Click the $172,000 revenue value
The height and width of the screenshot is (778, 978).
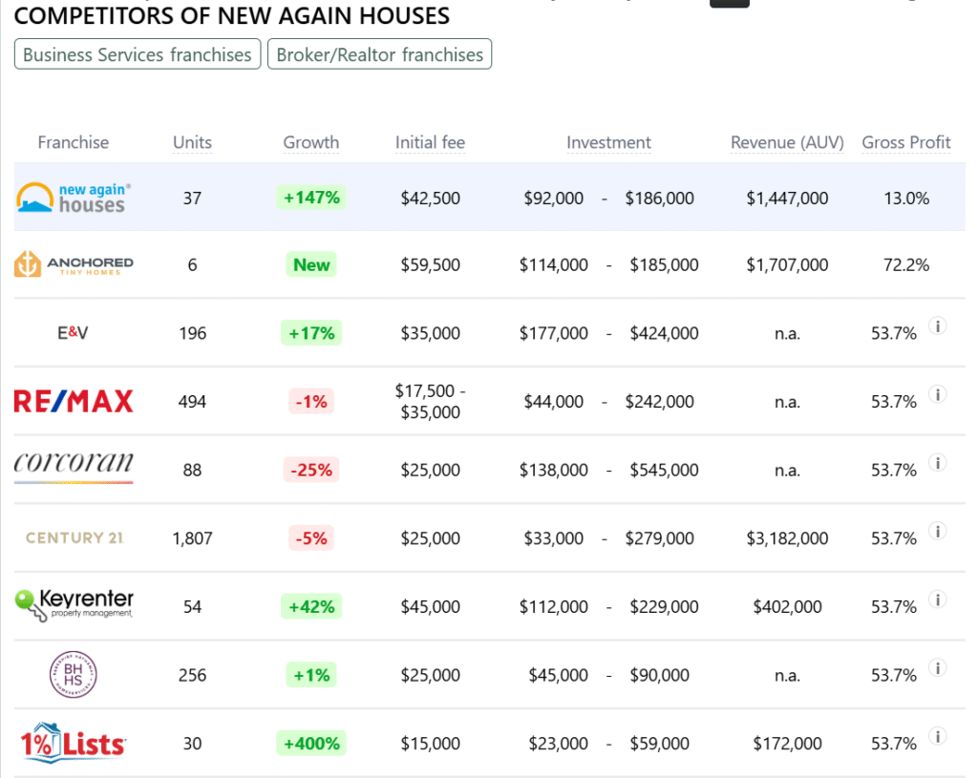[787, 744]
